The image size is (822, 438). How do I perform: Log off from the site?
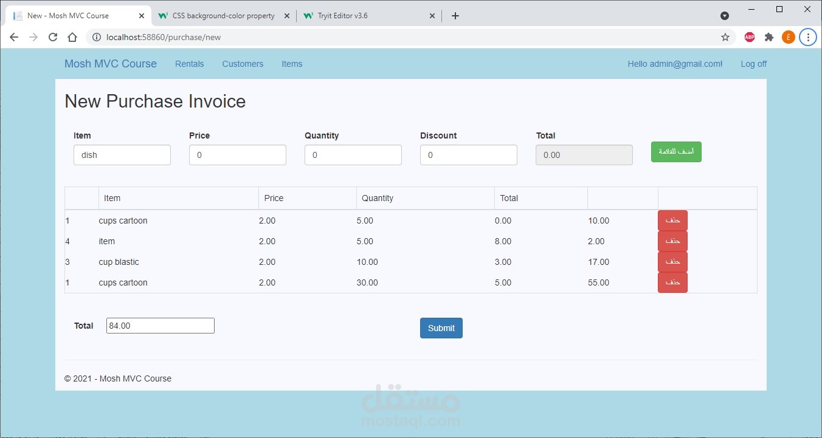[753, 64]
